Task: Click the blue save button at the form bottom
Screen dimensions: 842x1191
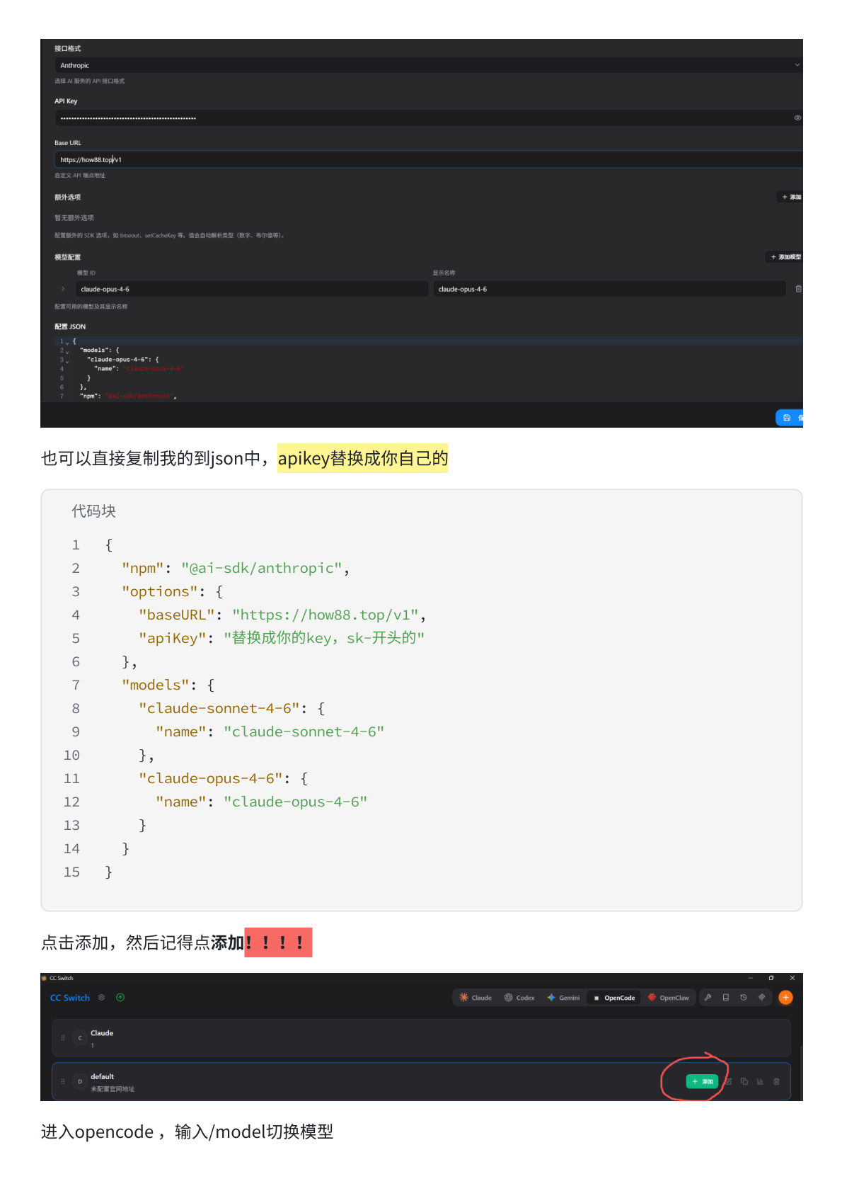Action: point(790,418)
